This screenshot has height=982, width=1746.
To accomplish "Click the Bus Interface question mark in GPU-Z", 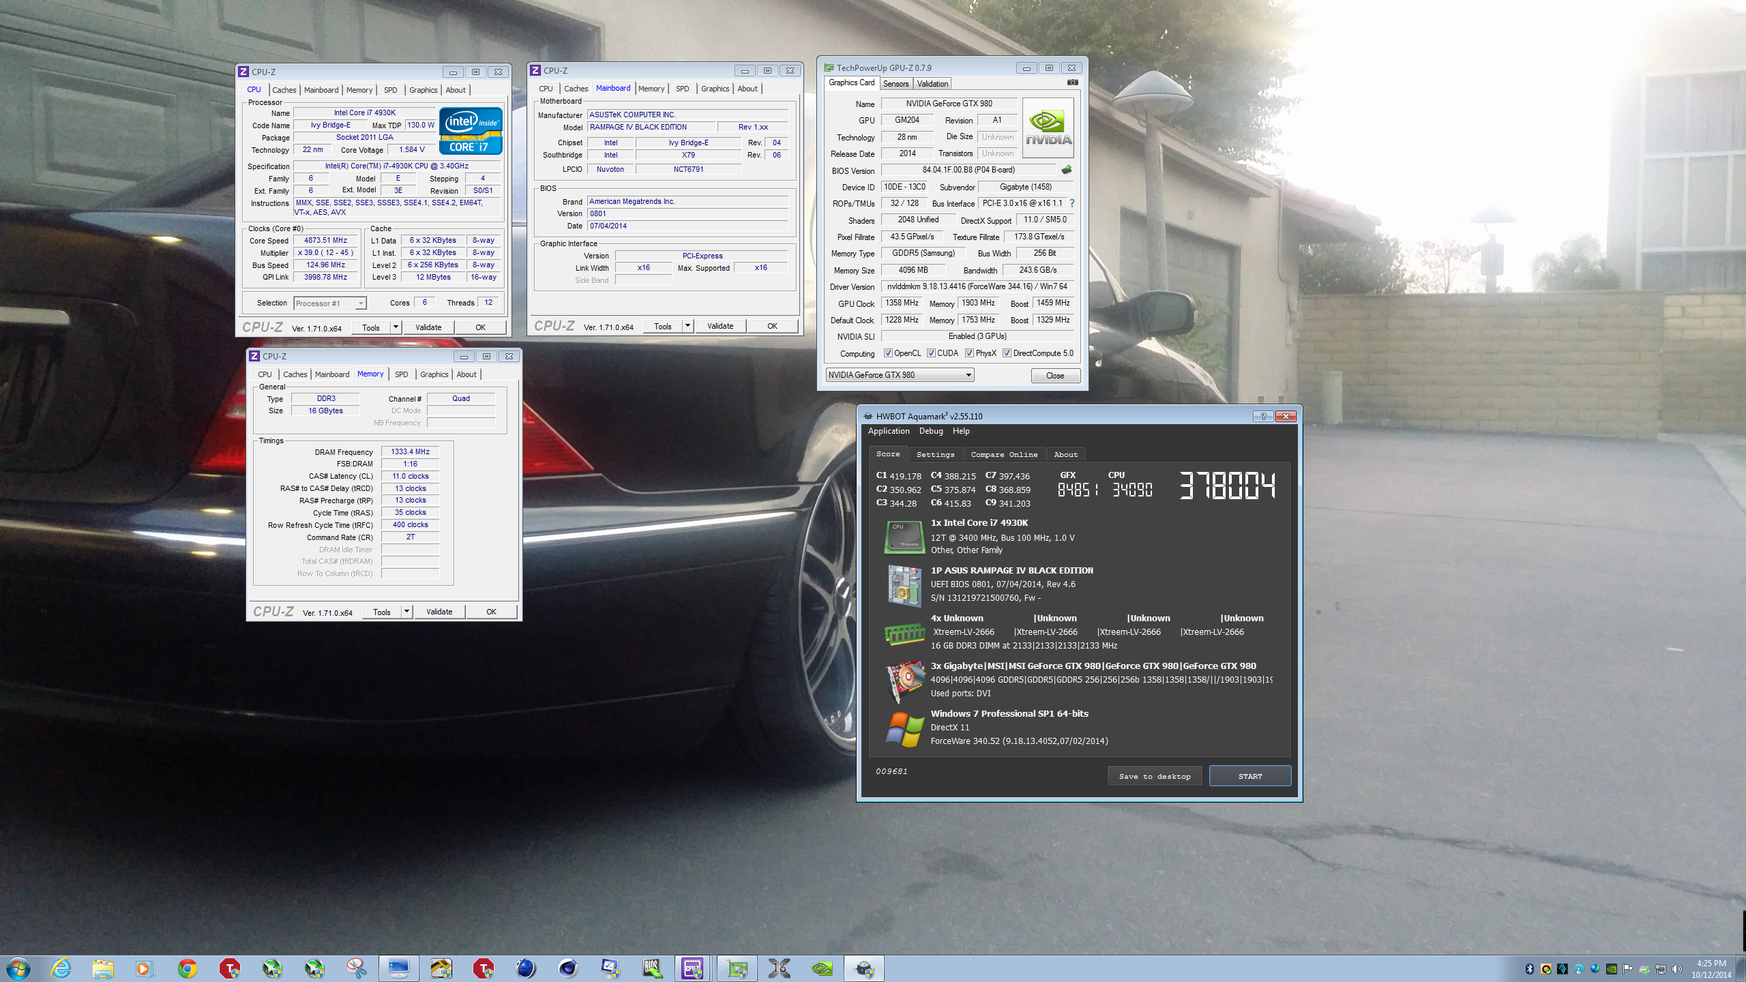I will click(1072, 203).
